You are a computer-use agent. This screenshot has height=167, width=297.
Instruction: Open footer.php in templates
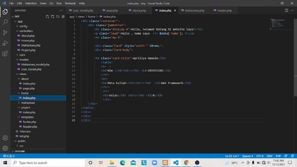tap(30, 122)
